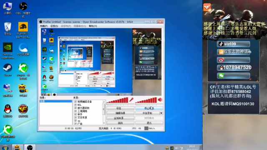
Task: Uncheck the 视频捕捉设备 source checkbox
Action: pyautogui.click(x=76, y=102)
